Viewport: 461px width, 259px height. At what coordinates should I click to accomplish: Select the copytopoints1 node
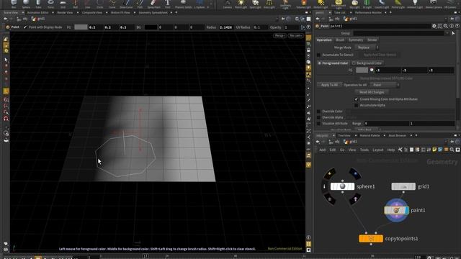pos(371,238)
